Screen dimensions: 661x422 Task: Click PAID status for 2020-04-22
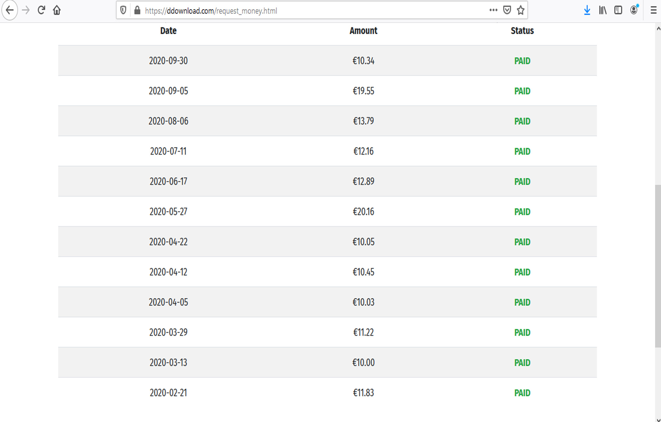(522, 242)
